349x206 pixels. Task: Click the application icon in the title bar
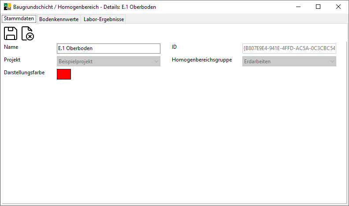(x=7, y=7)
